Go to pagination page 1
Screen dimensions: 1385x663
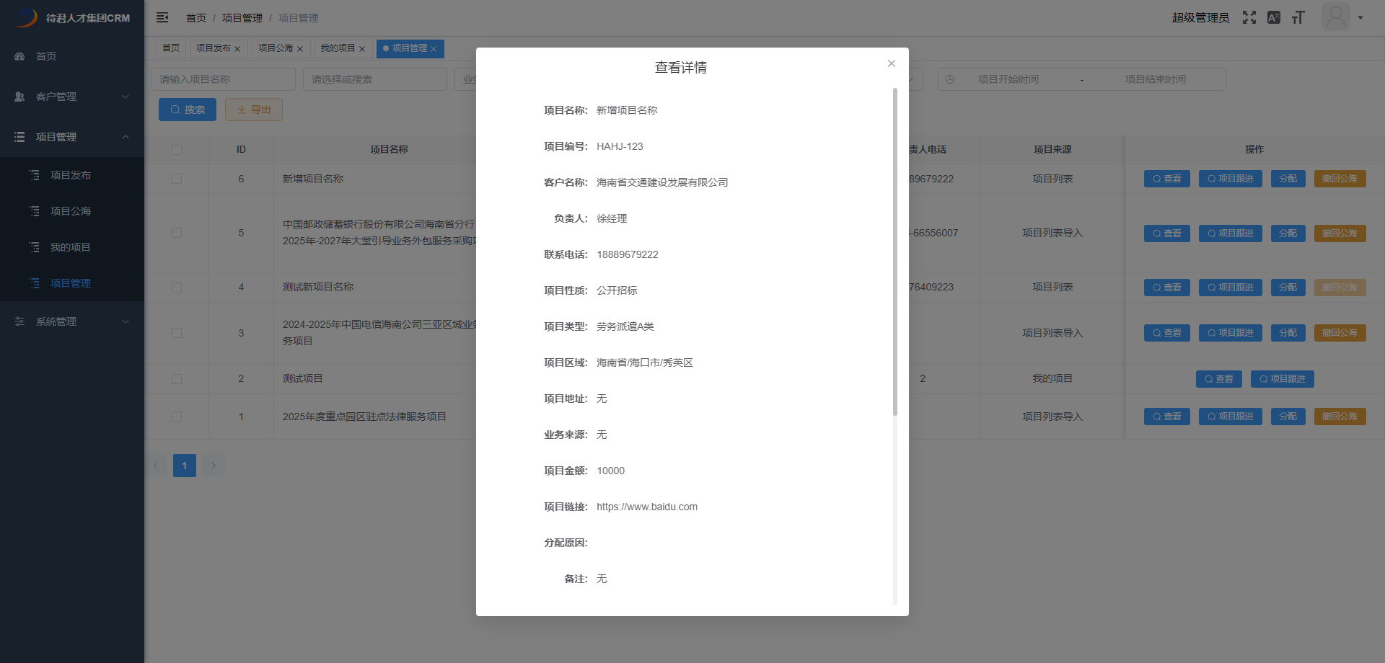(185, 466)
